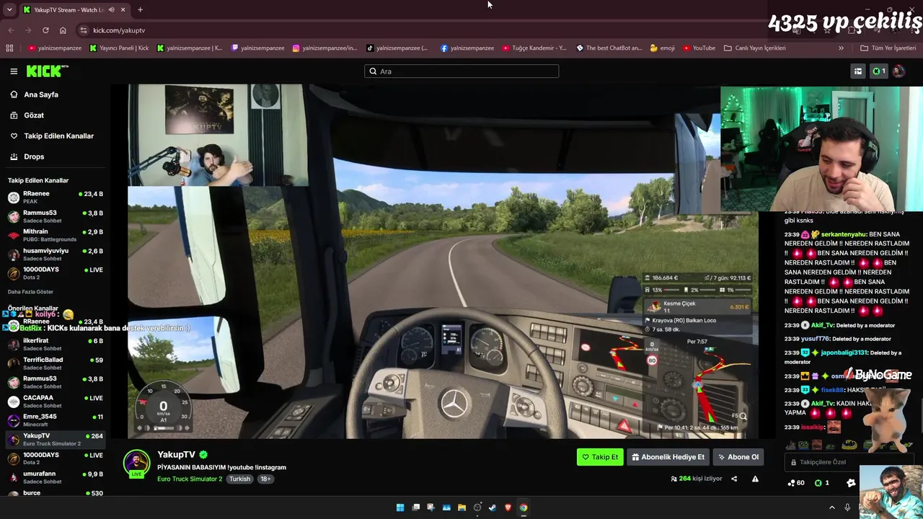
Task: Open the layout icon in Kick header
Action: (858, 71)
